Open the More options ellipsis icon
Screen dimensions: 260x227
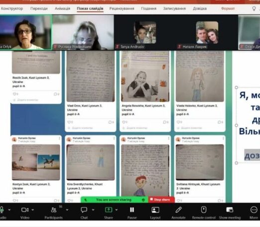tap(254, 210)
